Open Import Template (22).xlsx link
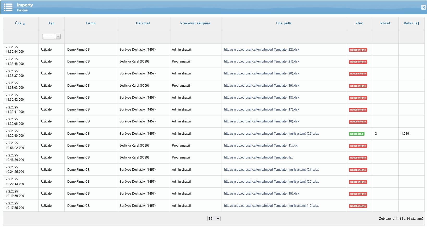 click(x=261, y=50)
